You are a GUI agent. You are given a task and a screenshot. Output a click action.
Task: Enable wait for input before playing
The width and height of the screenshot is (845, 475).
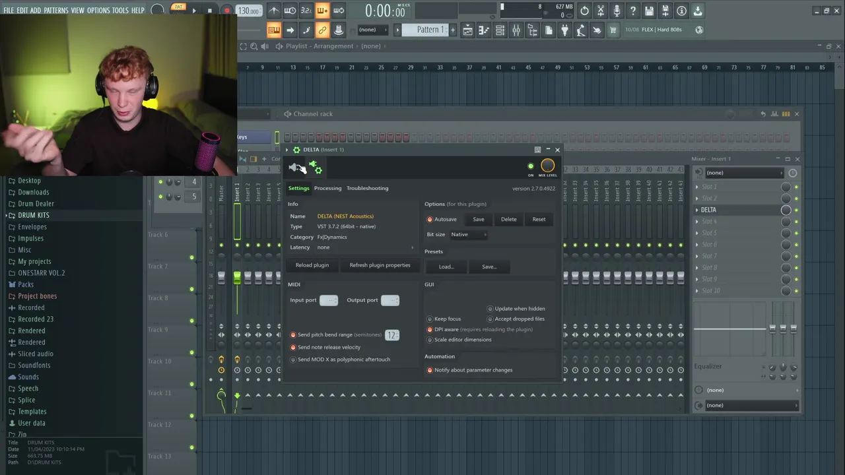[290, 11]
